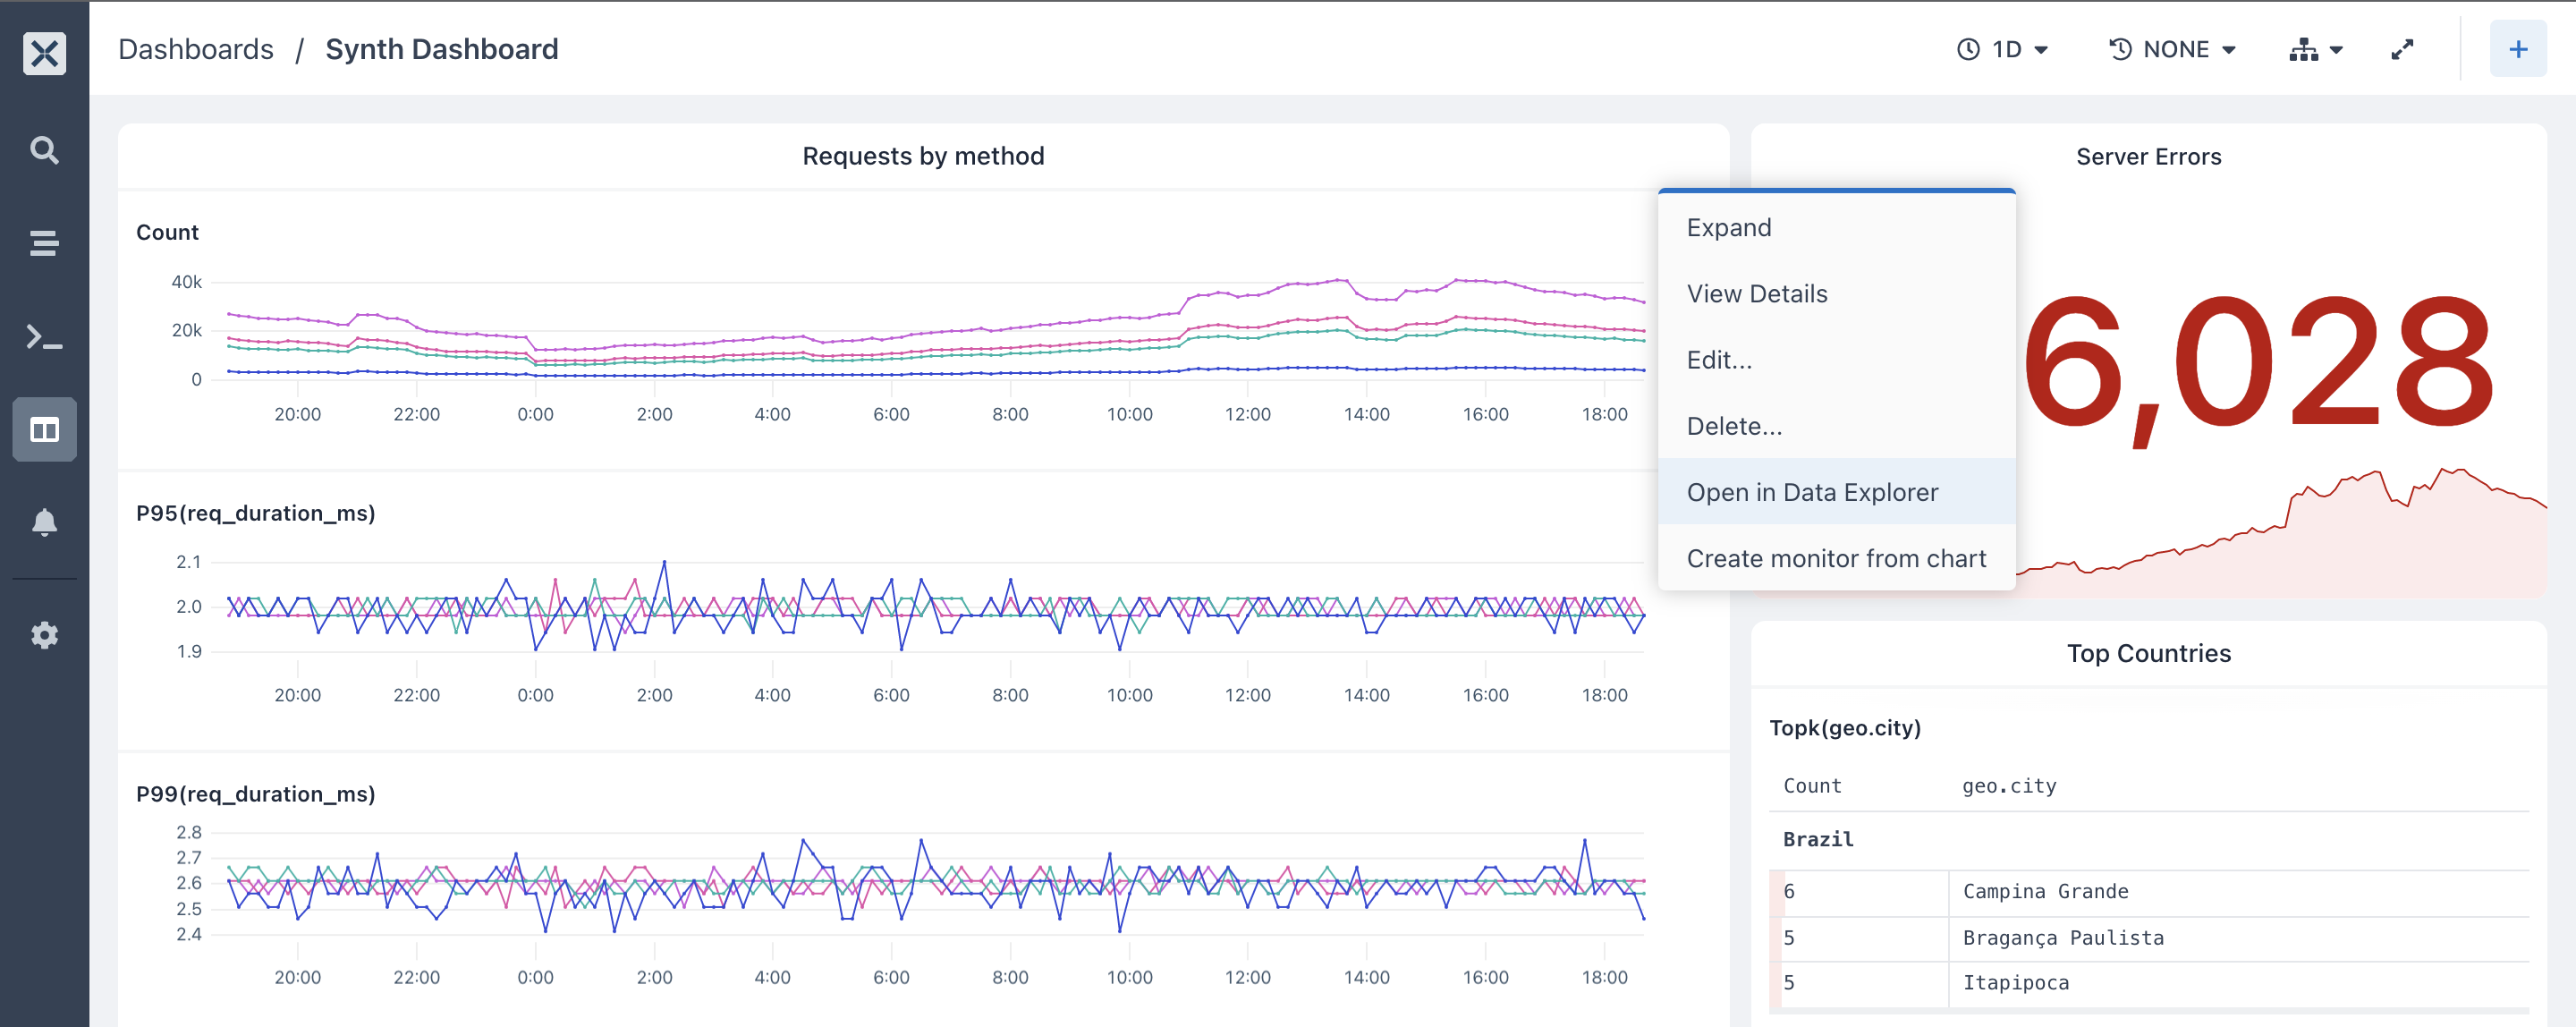Open the settings gear icon
This screenshot has height=1027, width=2576.
[x=44, y=635]
